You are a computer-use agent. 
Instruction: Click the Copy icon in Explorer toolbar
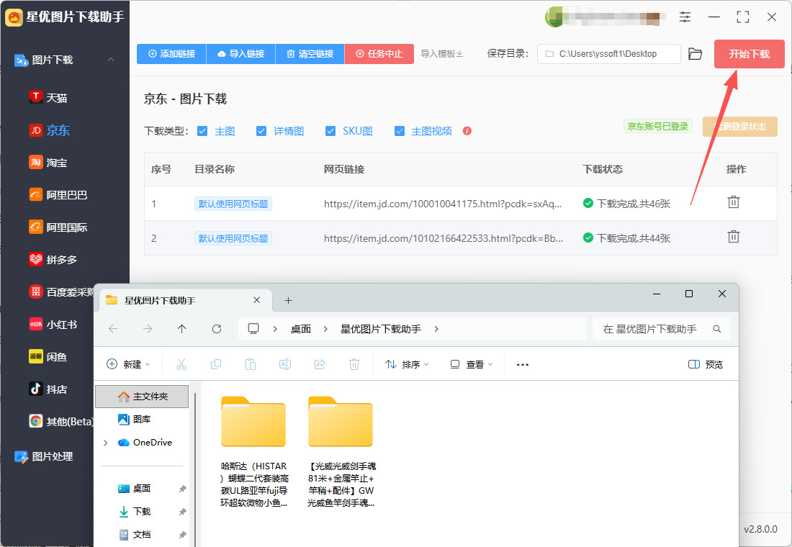click(216, 364)
